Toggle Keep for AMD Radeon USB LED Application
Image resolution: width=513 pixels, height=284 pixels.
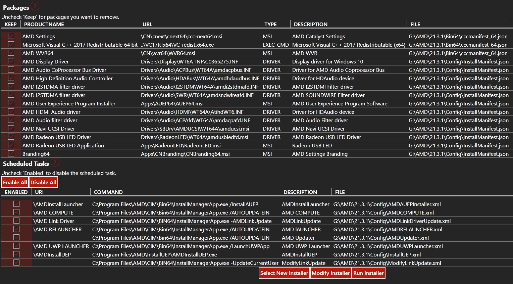[x=11, y=145]
